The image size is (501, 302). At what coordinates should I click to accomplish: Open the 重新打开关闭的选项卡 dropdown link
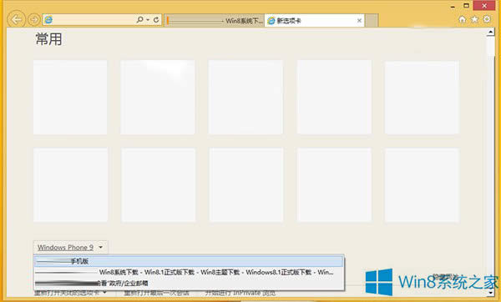[x=70, y=293]
